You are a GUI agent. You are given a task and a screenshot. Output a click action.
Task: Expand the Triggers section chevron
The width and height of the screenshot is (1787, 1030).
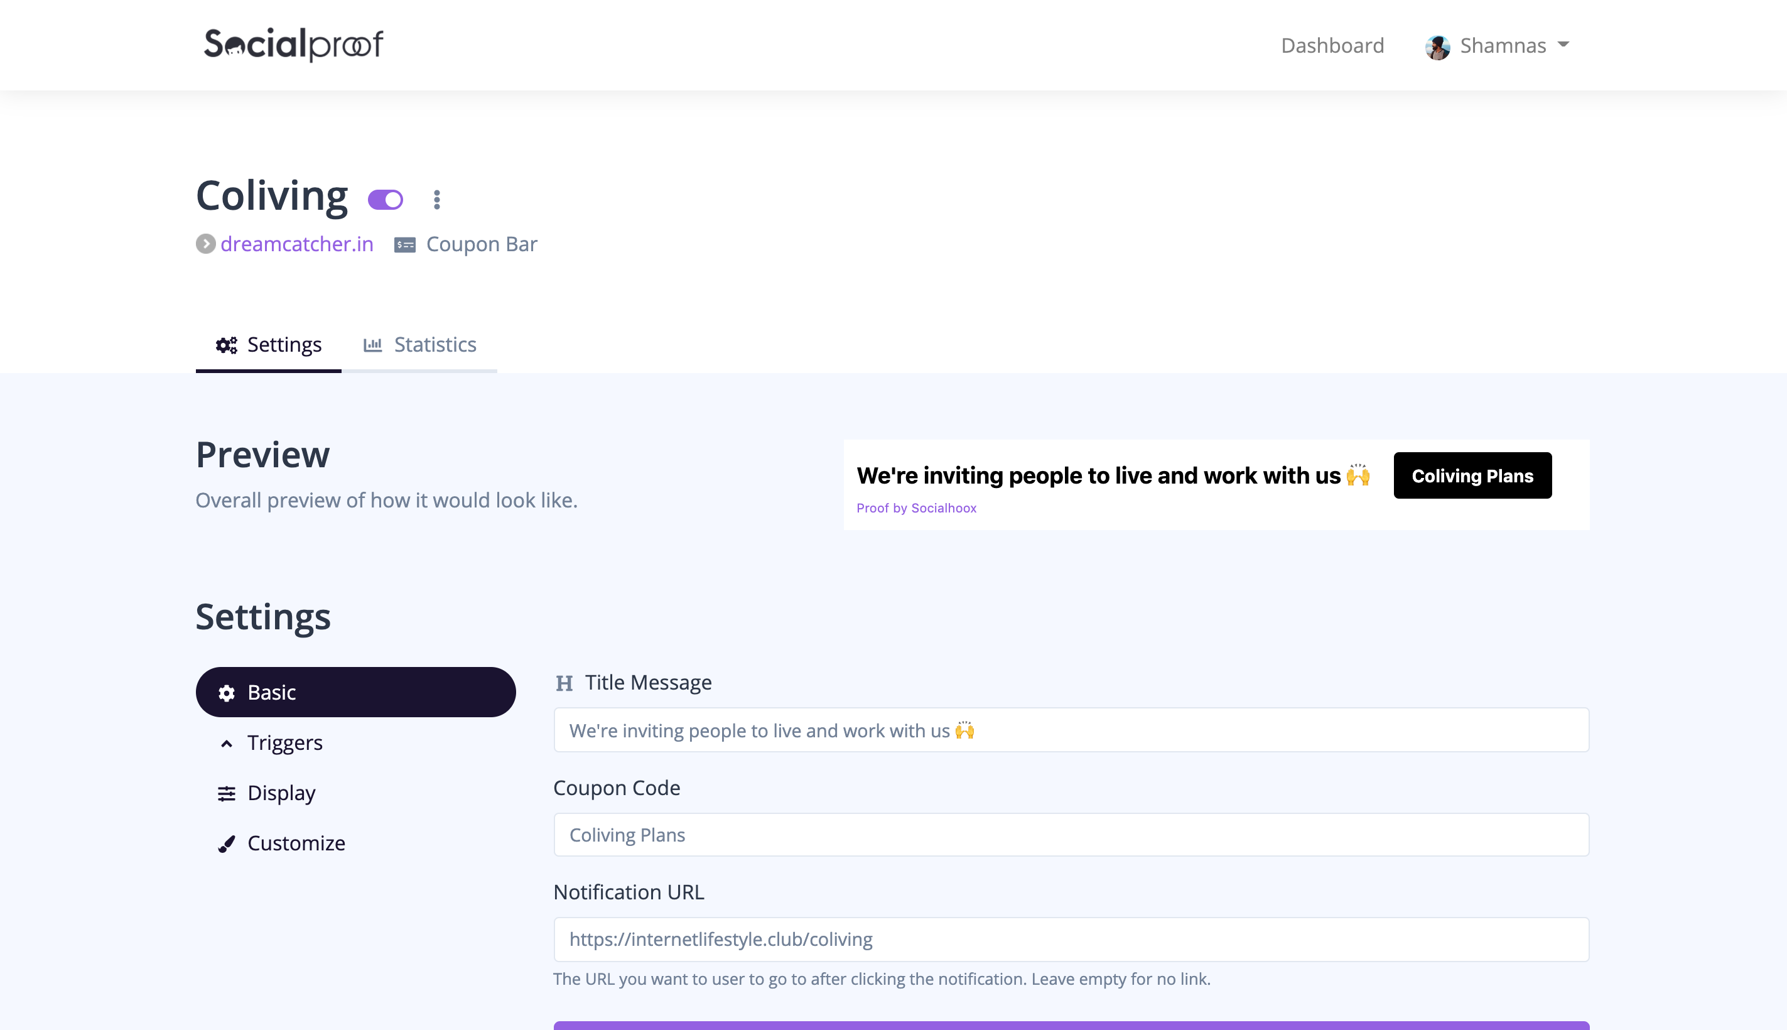tap(226, 744)
